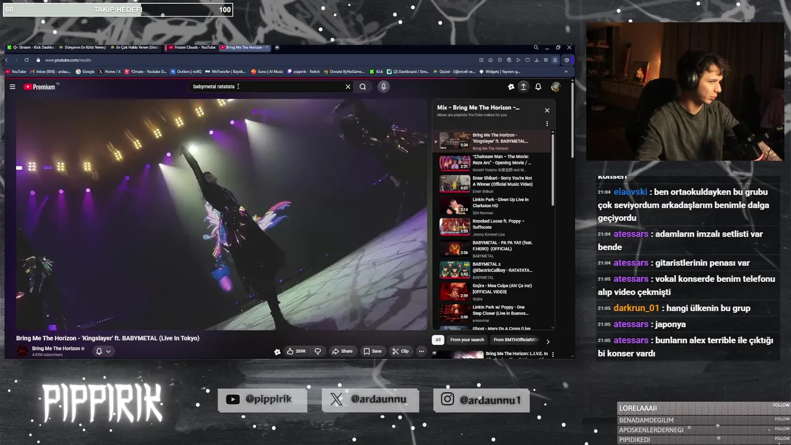The image size is (791, 445).
Task: Save the video to a playlist
Action: [373, 351]
